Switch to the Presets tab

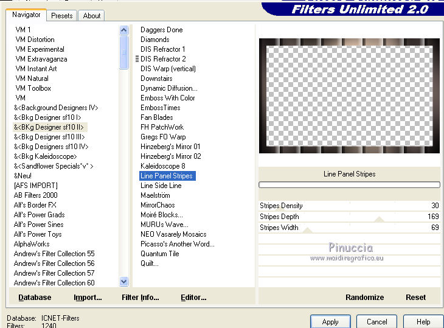[61, 16]
